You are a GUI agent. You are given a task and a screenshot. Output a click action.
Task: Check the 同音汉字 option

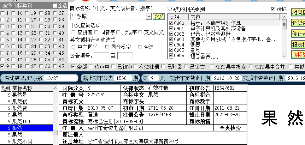coord(107,47)
